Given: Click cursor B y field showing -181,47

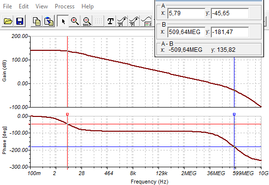Looking at the screenshot, I should click(230, 32).
